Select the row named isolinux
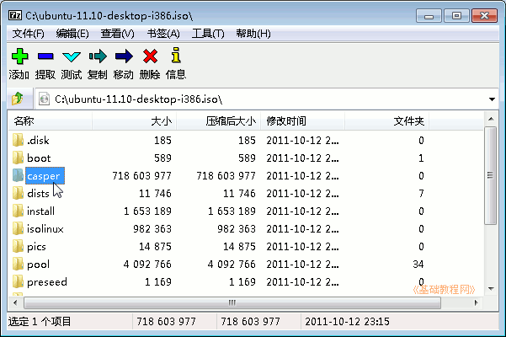The width and height of the screenshot is (506, 337). coord(247,229)
